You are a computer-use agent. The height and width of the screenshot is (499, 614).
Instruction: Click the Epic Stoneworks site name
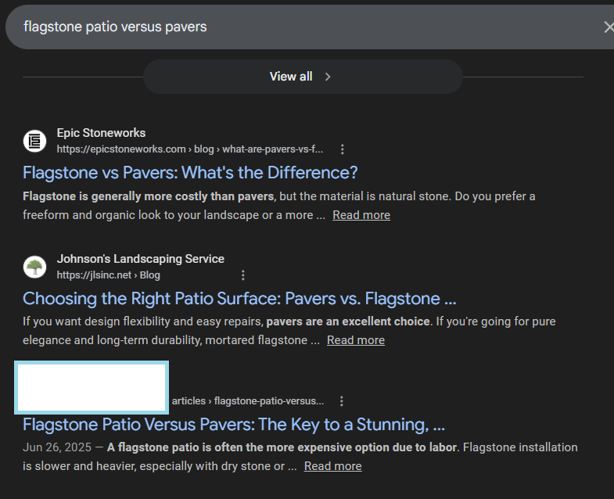pyautogui.click(x=101, y=133)
